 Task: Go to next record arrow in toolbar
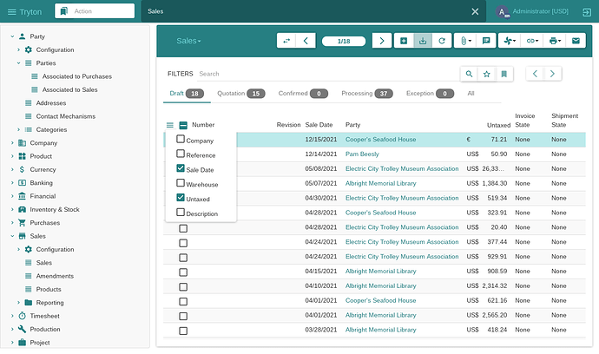(x=382, y=41)
